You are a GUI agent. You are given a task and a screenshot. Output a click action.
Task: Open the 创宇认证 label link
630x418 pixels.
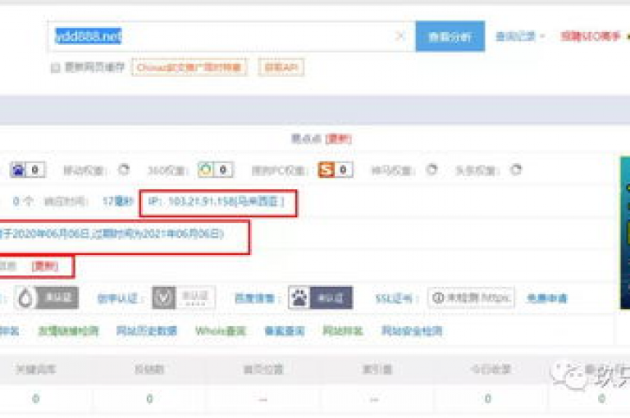[118, 298]
